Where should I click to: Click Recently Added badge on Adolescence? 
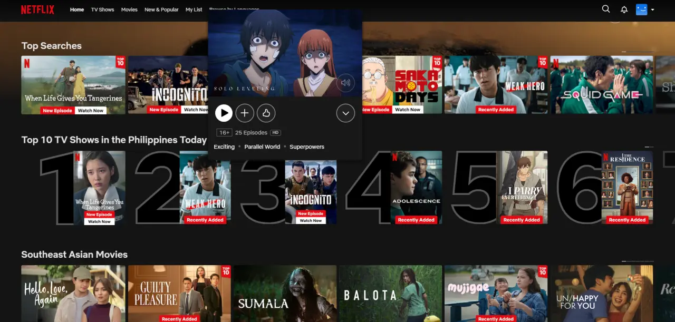coord(416,220)
